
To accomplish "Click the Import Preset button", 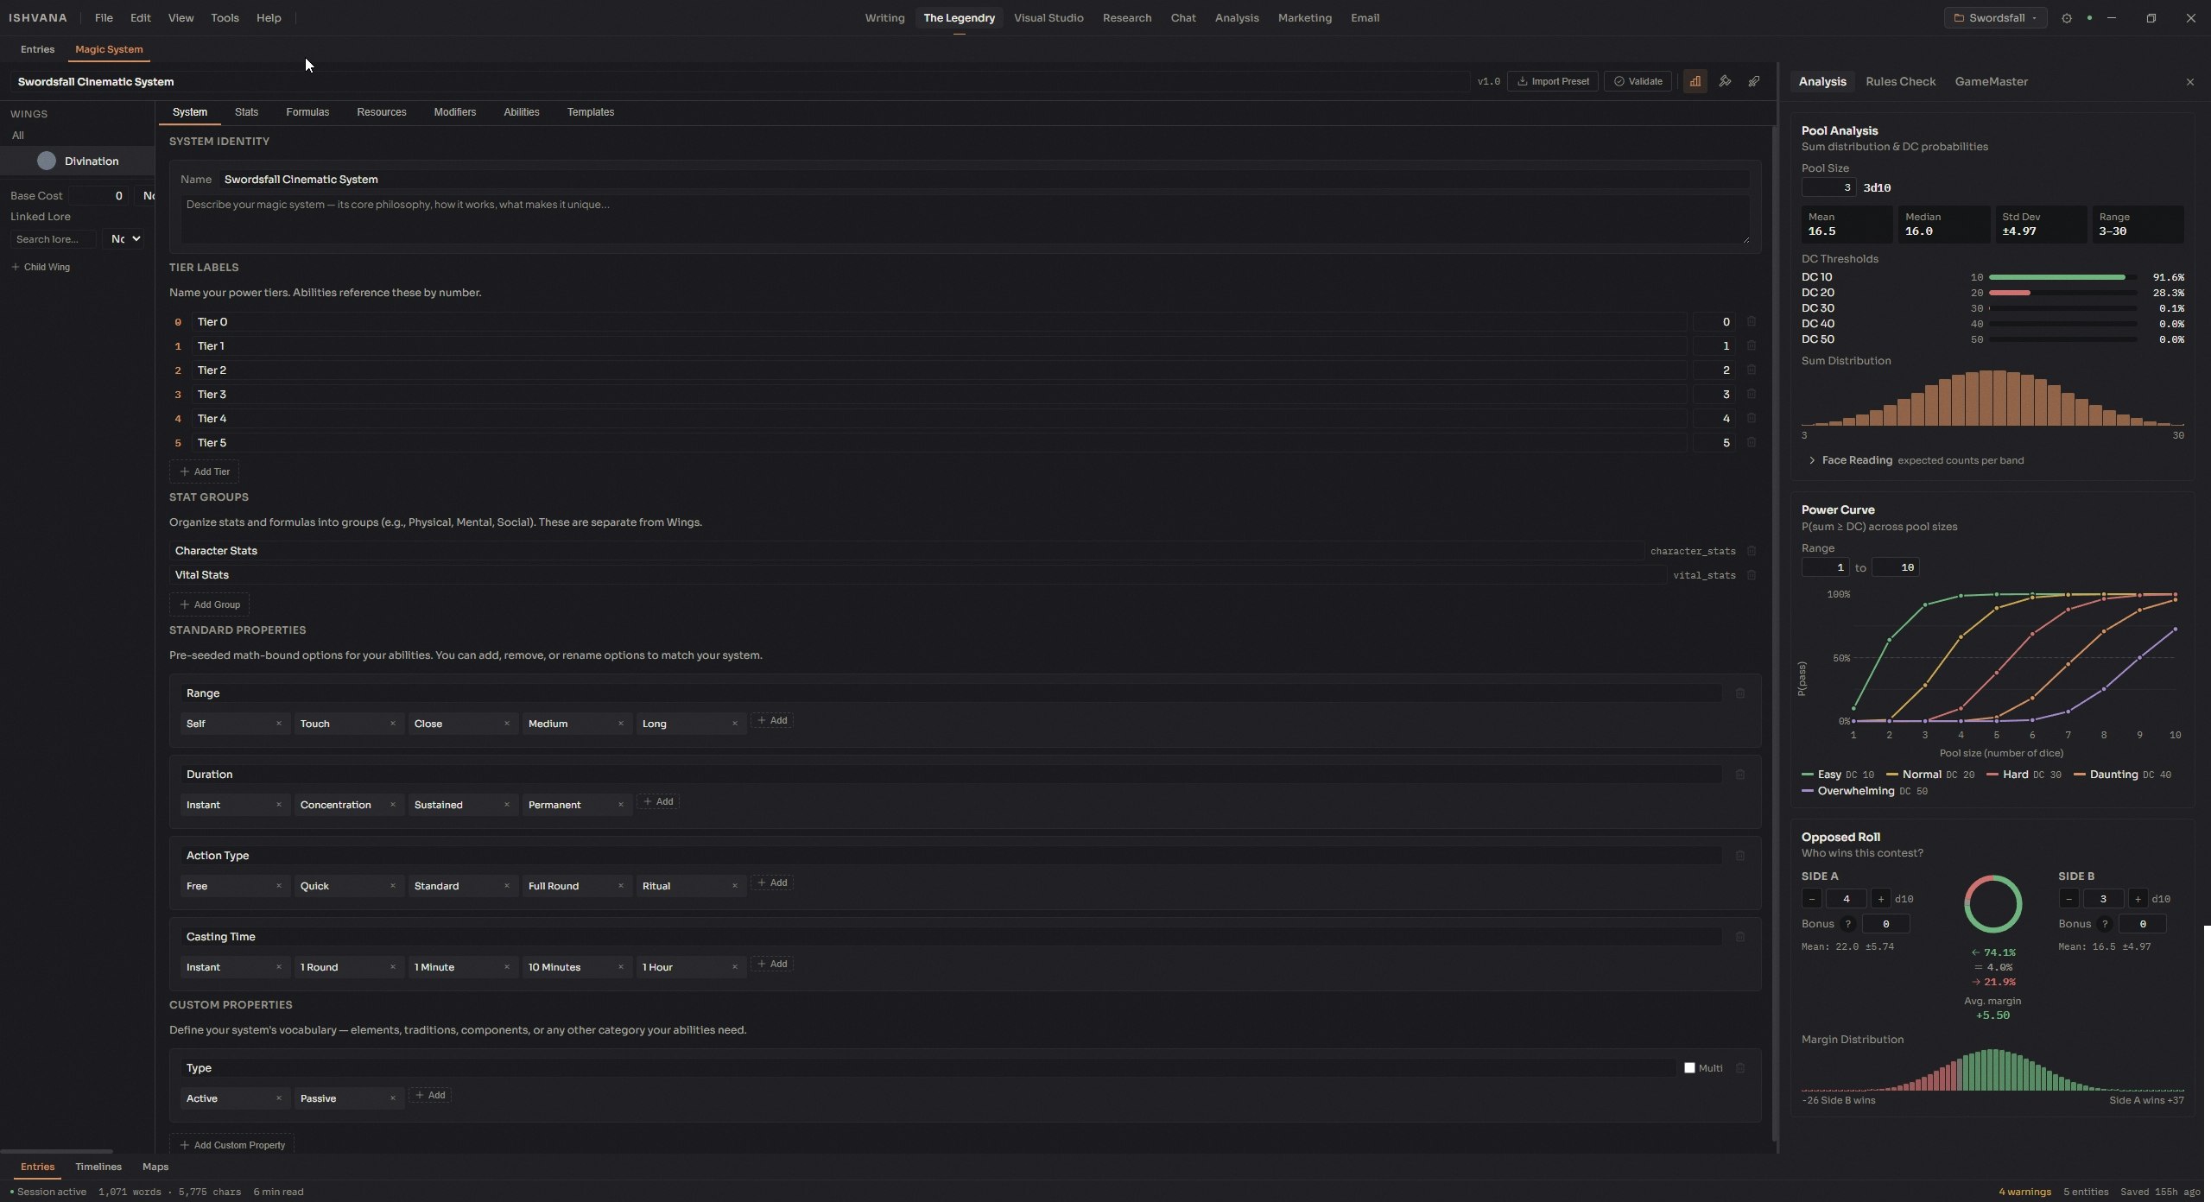I will [x=1553, y=81].
